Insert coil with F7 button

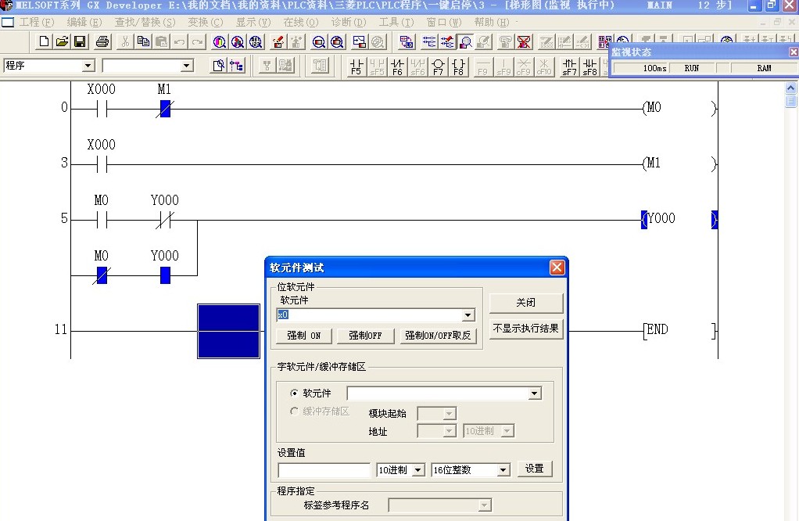point(439,66)
